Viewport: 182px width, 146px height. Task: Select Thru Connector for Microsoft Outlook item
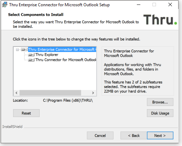point(66,60)
